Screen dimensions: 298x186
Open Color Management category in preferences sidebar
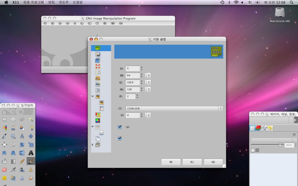click(x=98, y=121)
